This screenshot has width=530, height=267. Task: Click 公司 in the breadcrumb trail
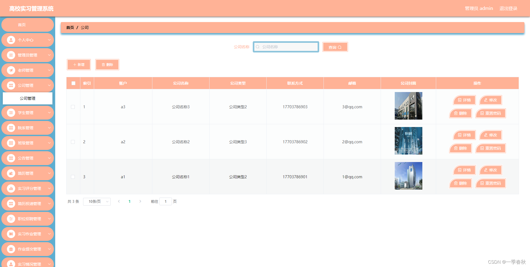(x=85, y=27)
